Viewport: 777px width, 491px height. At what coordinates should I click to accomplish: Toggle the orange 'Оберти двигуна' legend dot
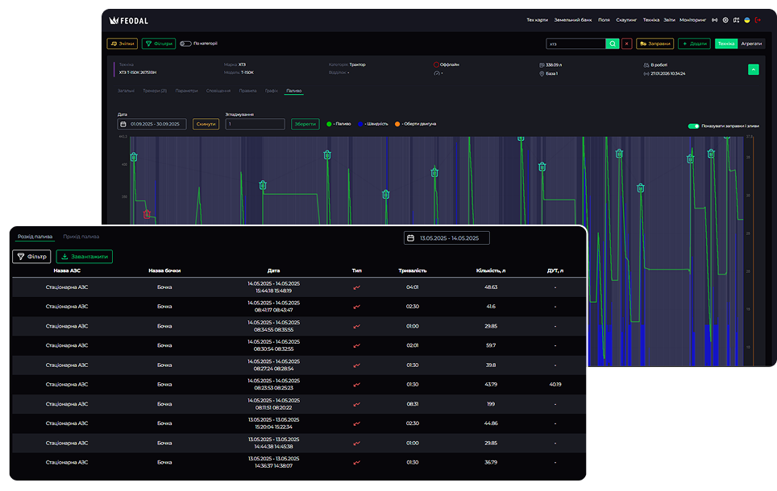click(x=397, y=124)
